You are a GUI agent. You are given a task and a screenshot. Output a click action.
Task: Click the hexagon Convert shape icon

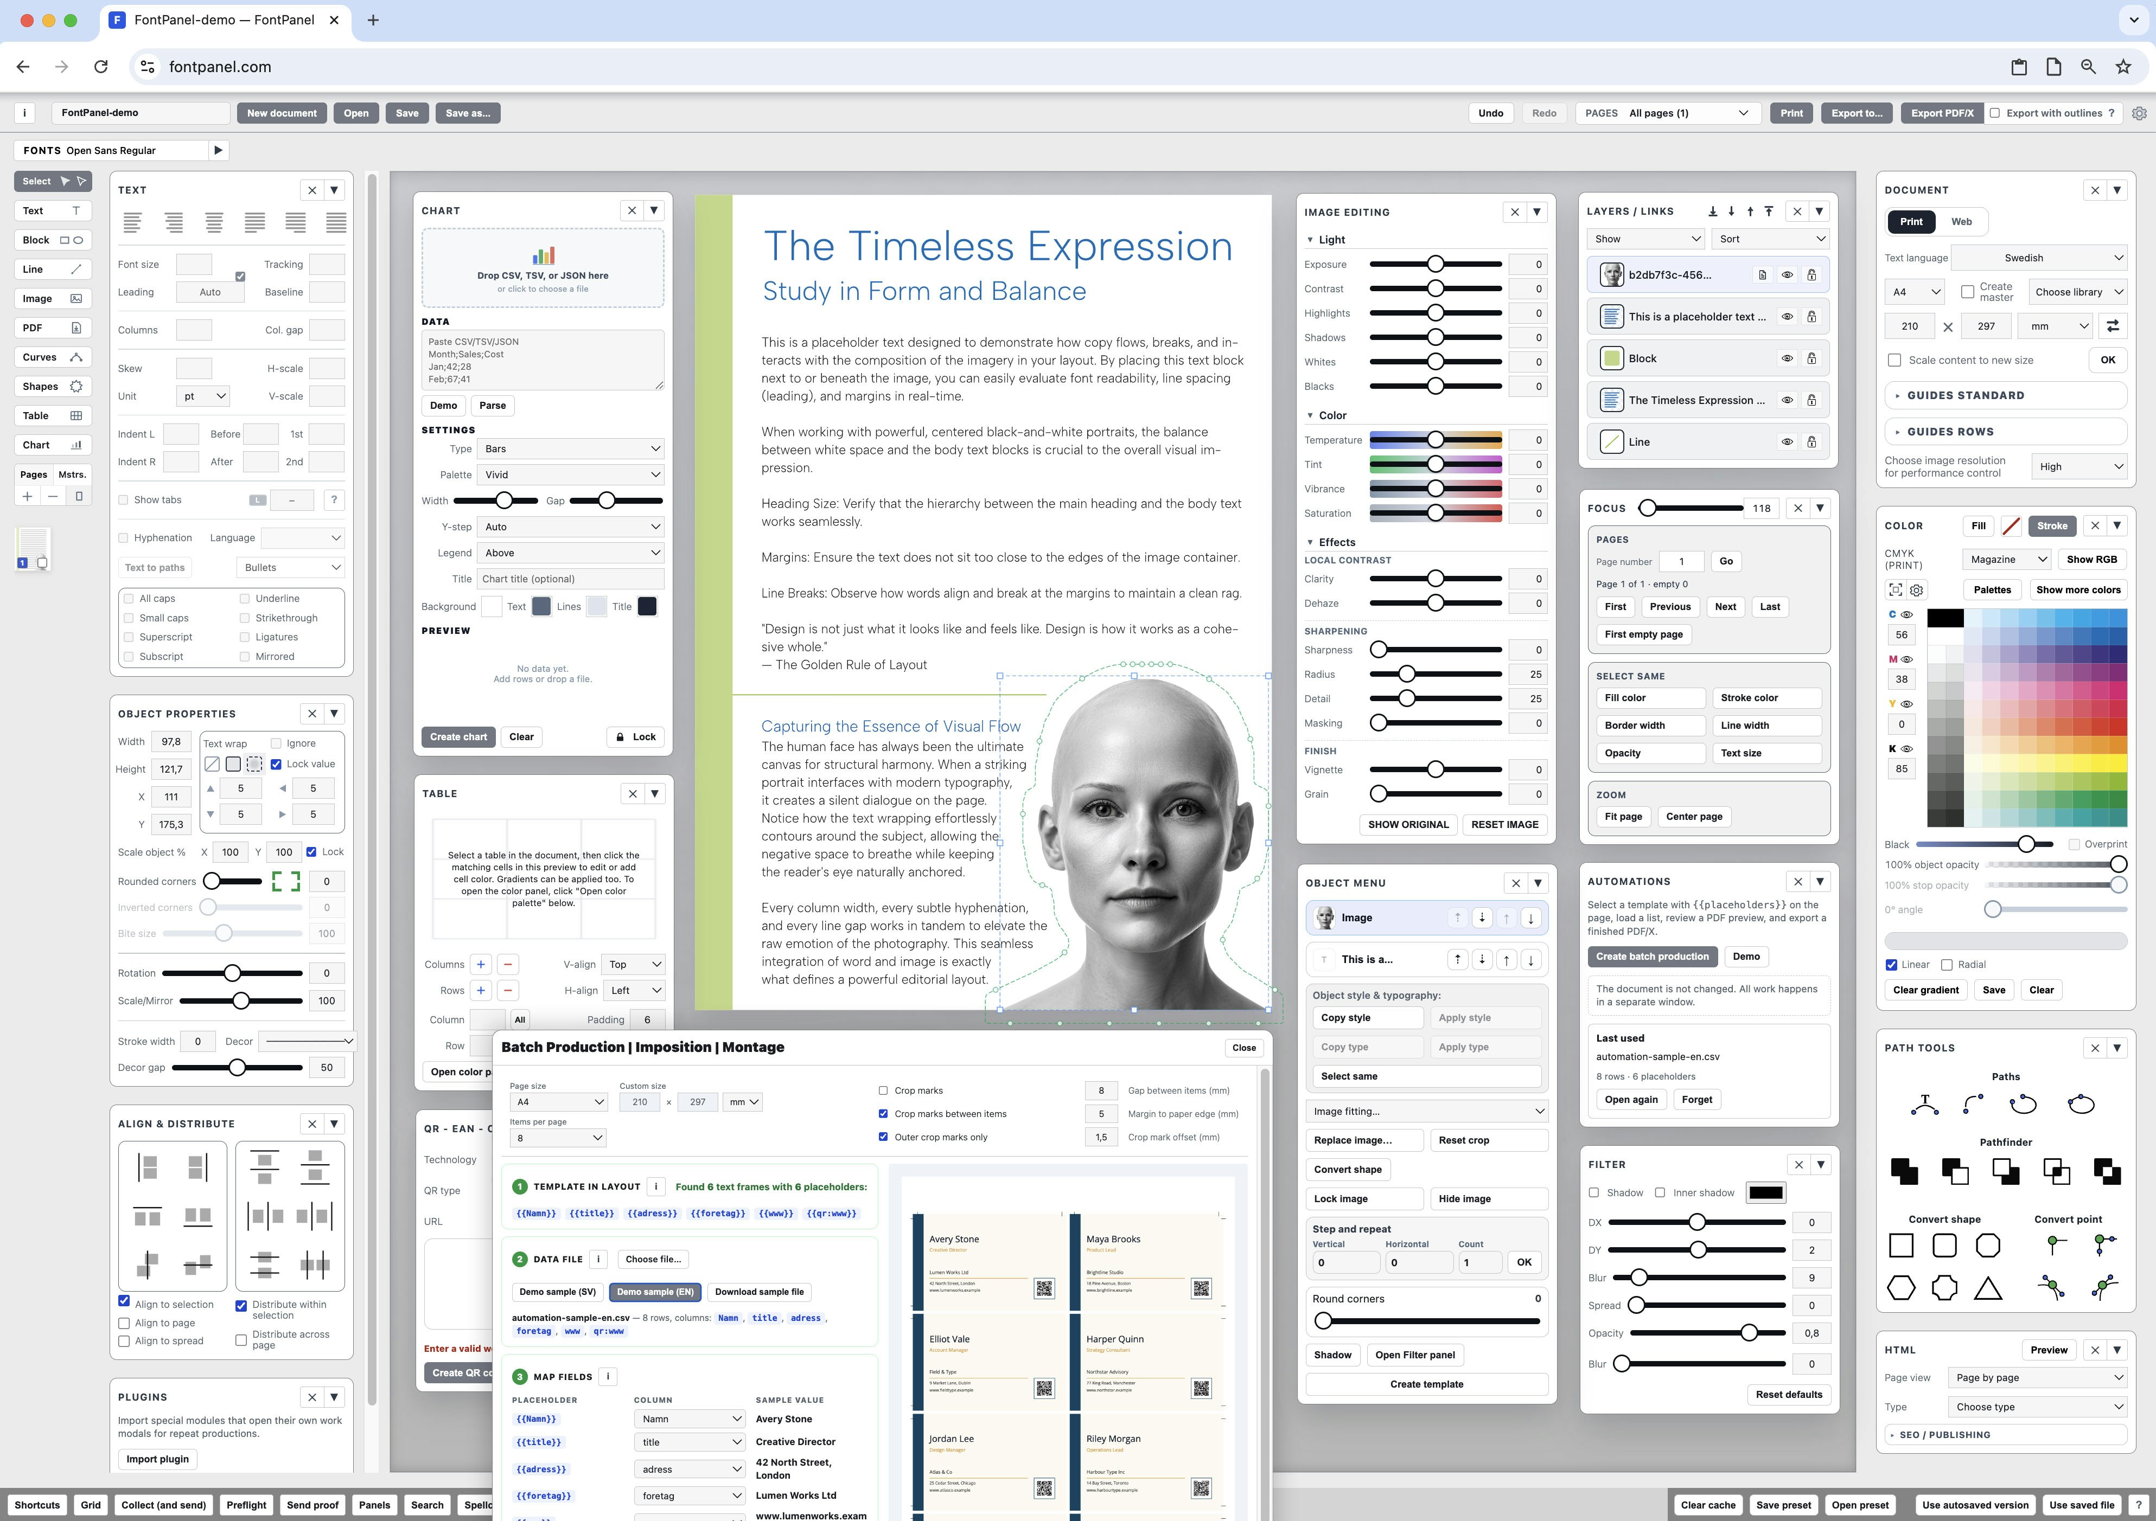[x=1900, y=1287]
